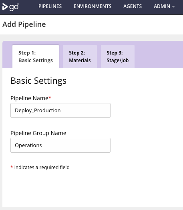Screen dimensions: 183x210
Task: Select the Step 1 Basic Settings tab
Action: pyautogui.click(x=36, y=57)
